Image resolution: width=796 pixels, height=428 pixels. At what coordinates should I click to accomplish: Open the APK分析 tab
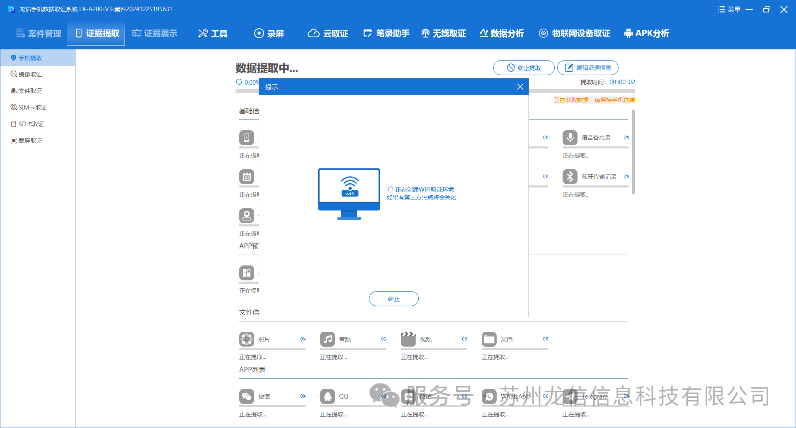(x=647, y=34)
